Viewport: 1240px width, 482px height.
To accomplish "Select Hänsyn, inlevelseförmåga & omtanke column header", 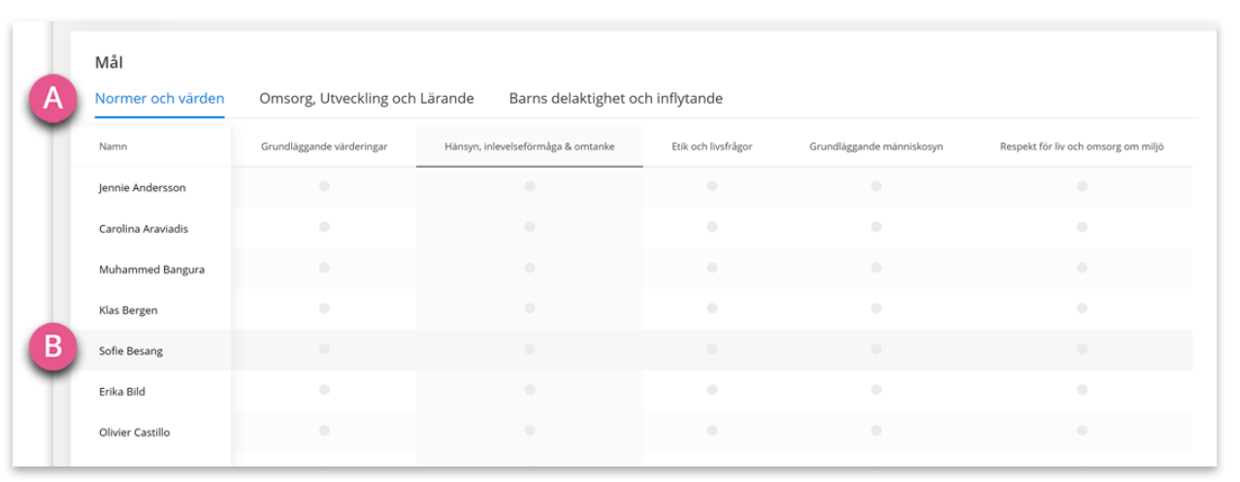I will click(x=529, y=146).
